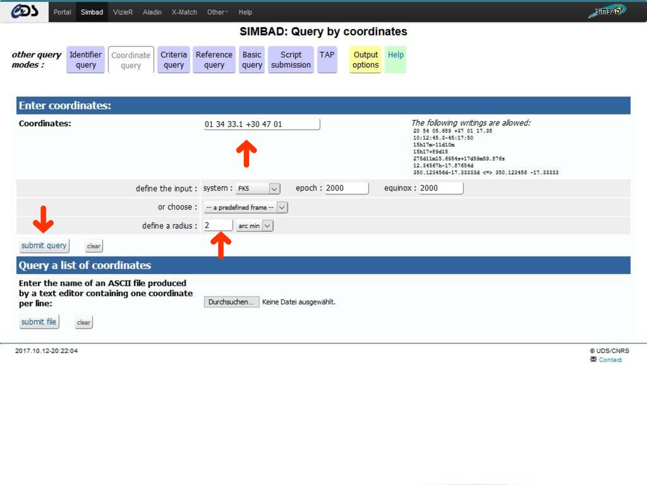The width and height of the screenshot is (647, 485).
Task: Select the Coordinate query tab
Action: [x=131, y=60]
